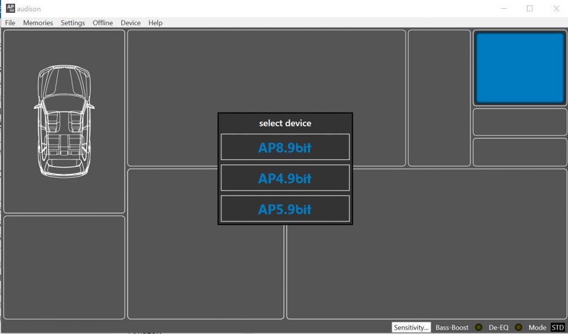The height and width of the screenshot is (334, 568).
Task: Minimize the audison window
Action: (504, 8)
